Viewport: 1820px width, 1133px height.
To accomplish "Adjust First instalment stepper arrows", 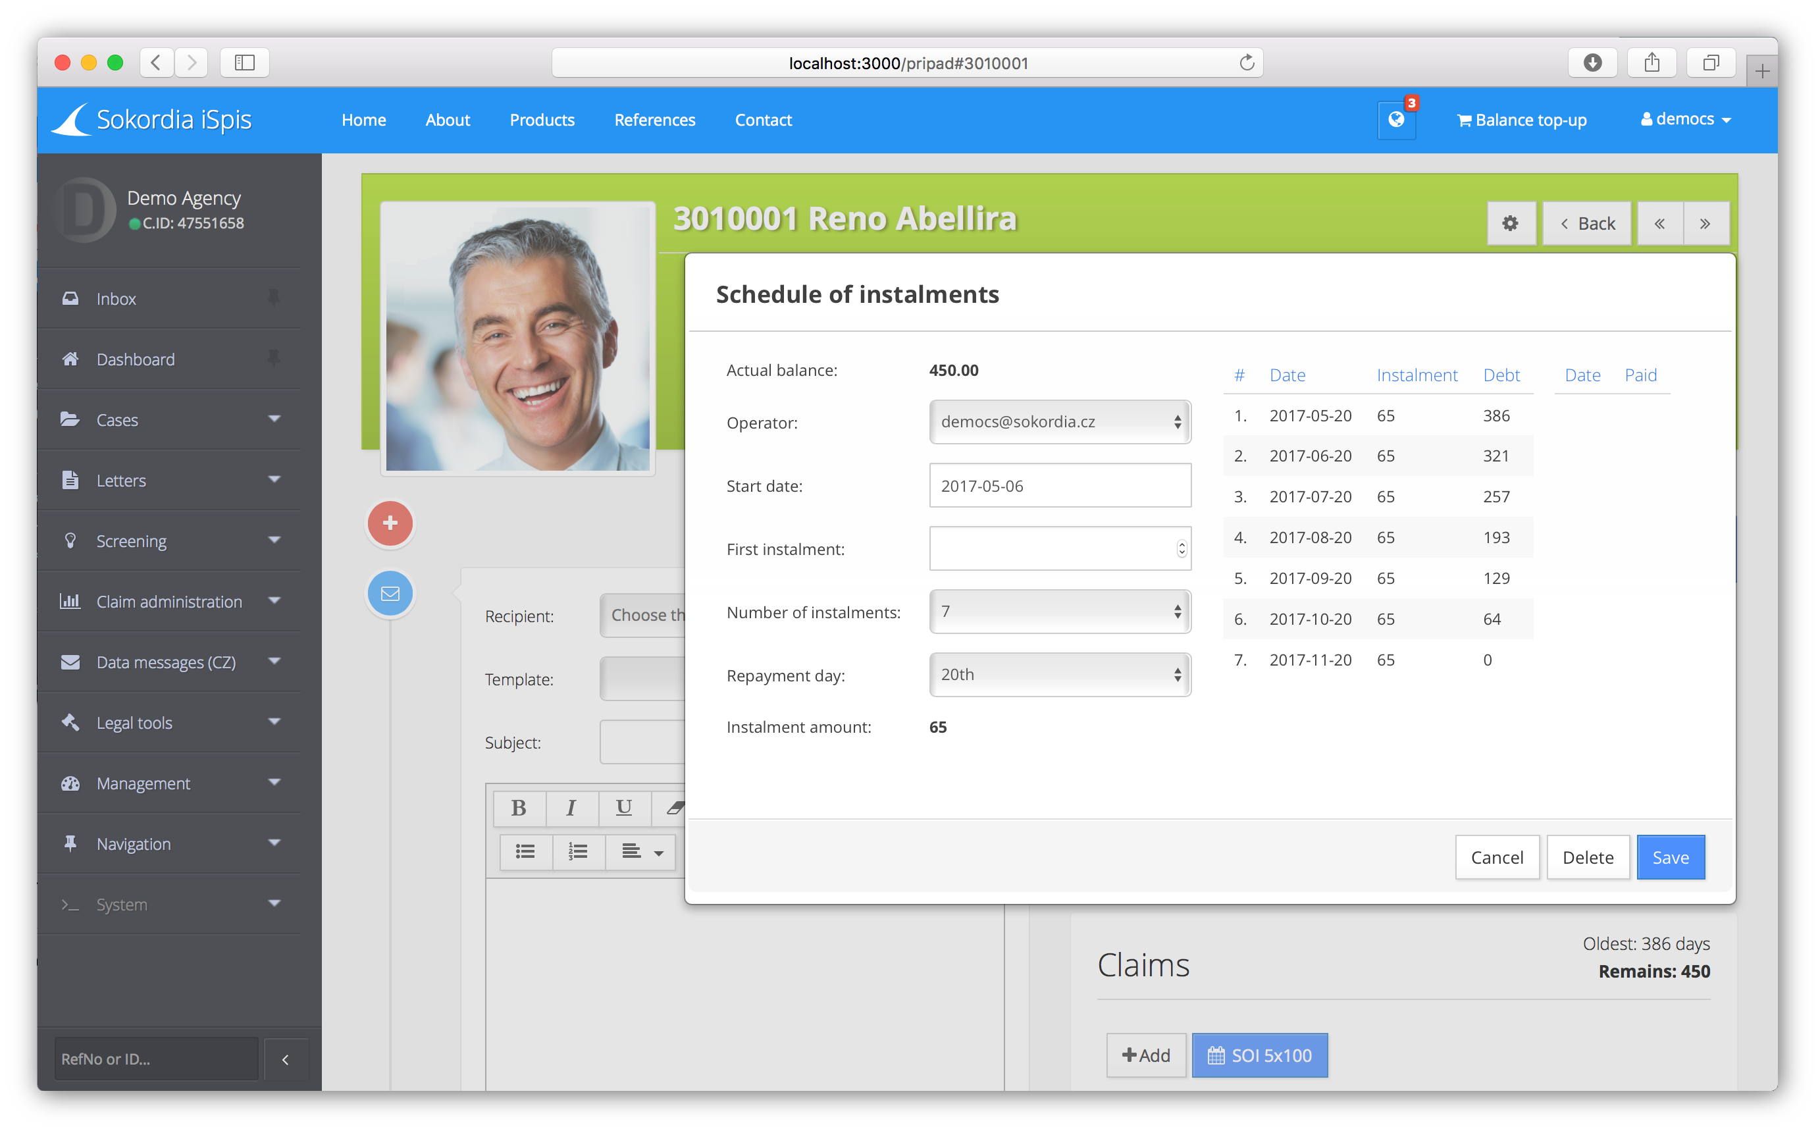I will pos(1181,548).
